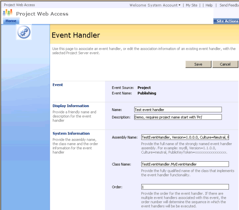Click the Description input field
The height and width of the screenshot is (210, 239).
178,117
